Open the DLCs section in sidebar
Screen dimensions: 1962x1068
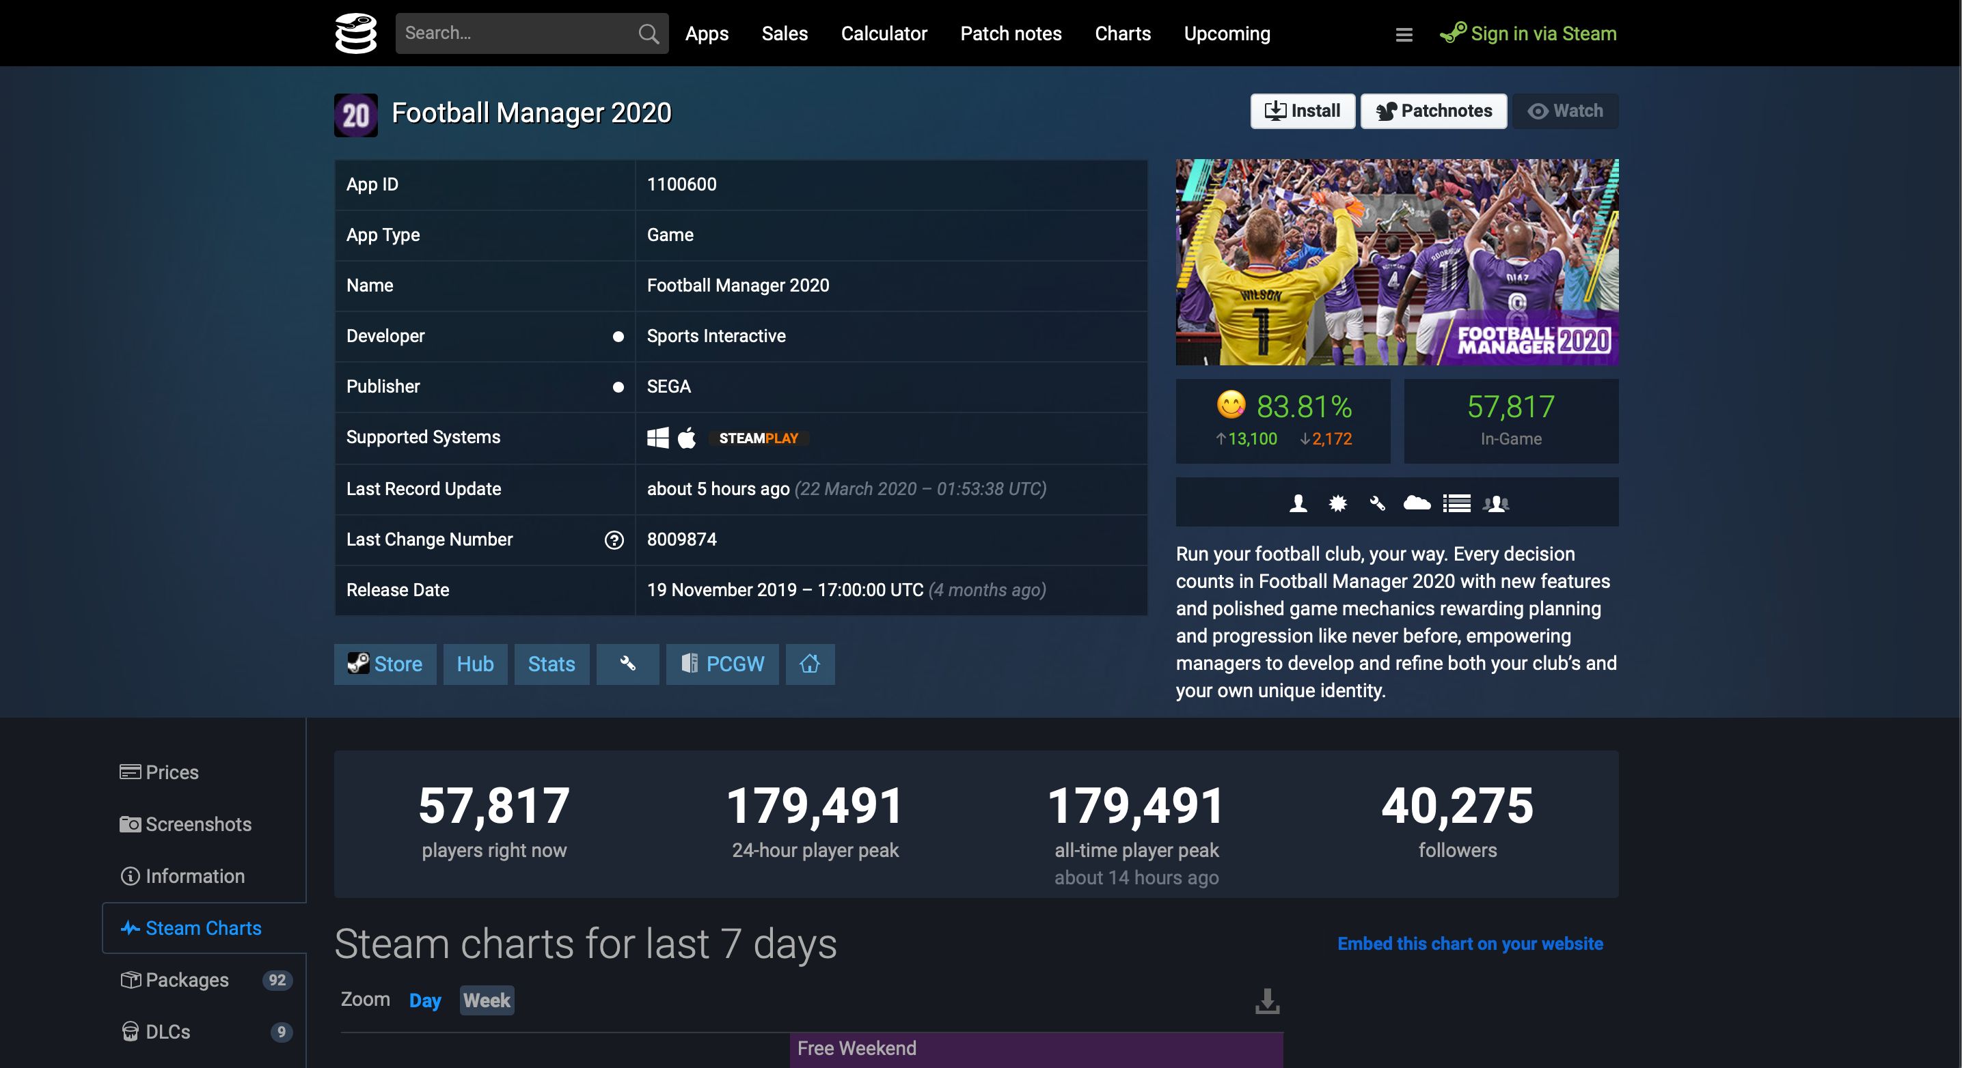coord(167,1031)
